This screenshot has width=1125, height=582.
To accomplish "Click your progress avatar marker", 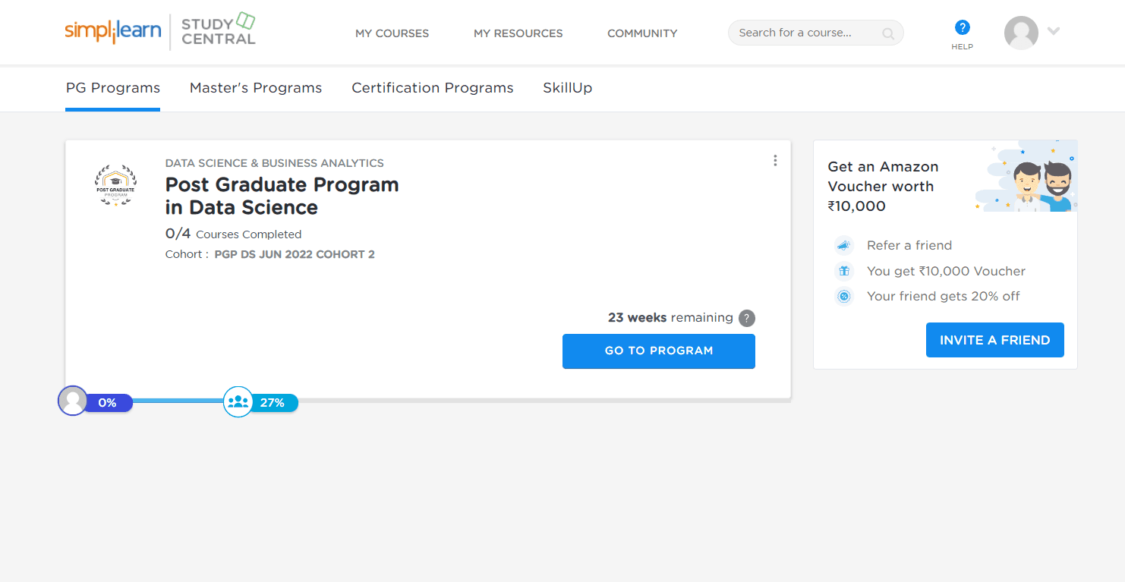I will (73, 401).
